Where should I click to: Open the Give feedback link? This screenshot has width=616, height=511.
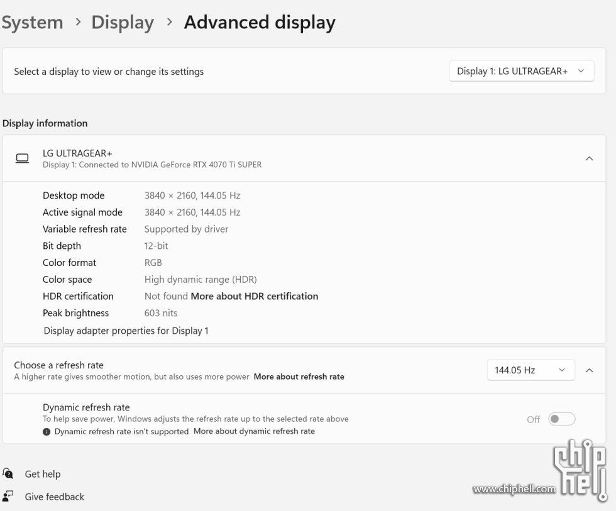click(x=54, y=497)
